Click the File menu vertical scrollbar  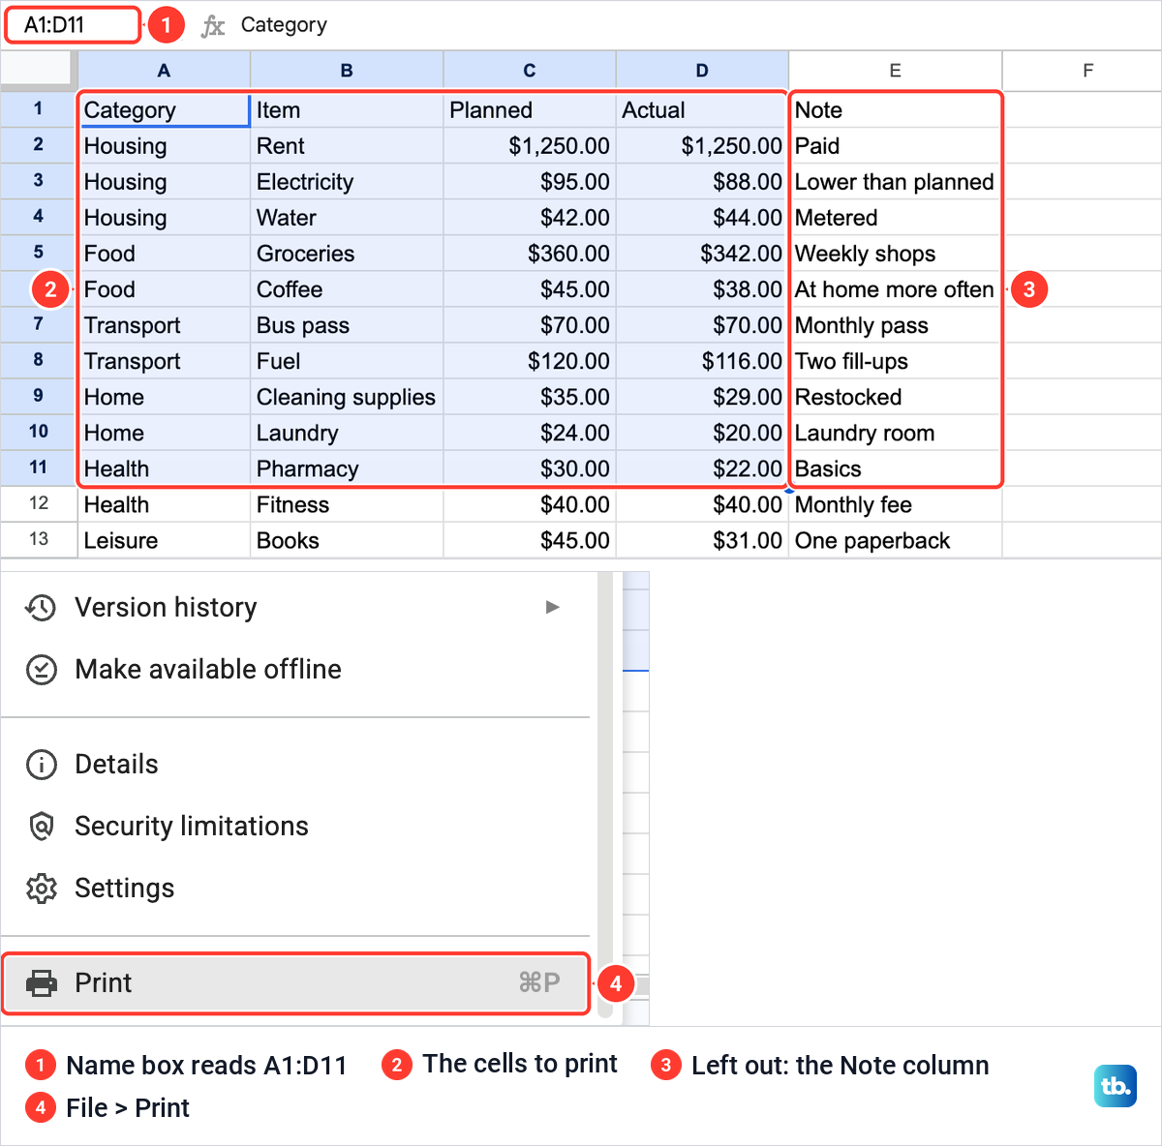(605, 794)
